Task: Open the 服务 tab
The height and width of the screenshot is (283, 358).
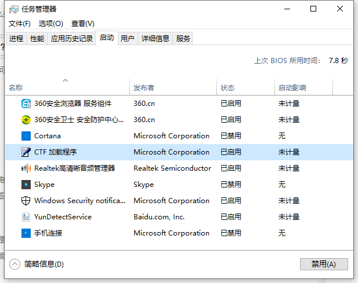Action: coord(183,39)
